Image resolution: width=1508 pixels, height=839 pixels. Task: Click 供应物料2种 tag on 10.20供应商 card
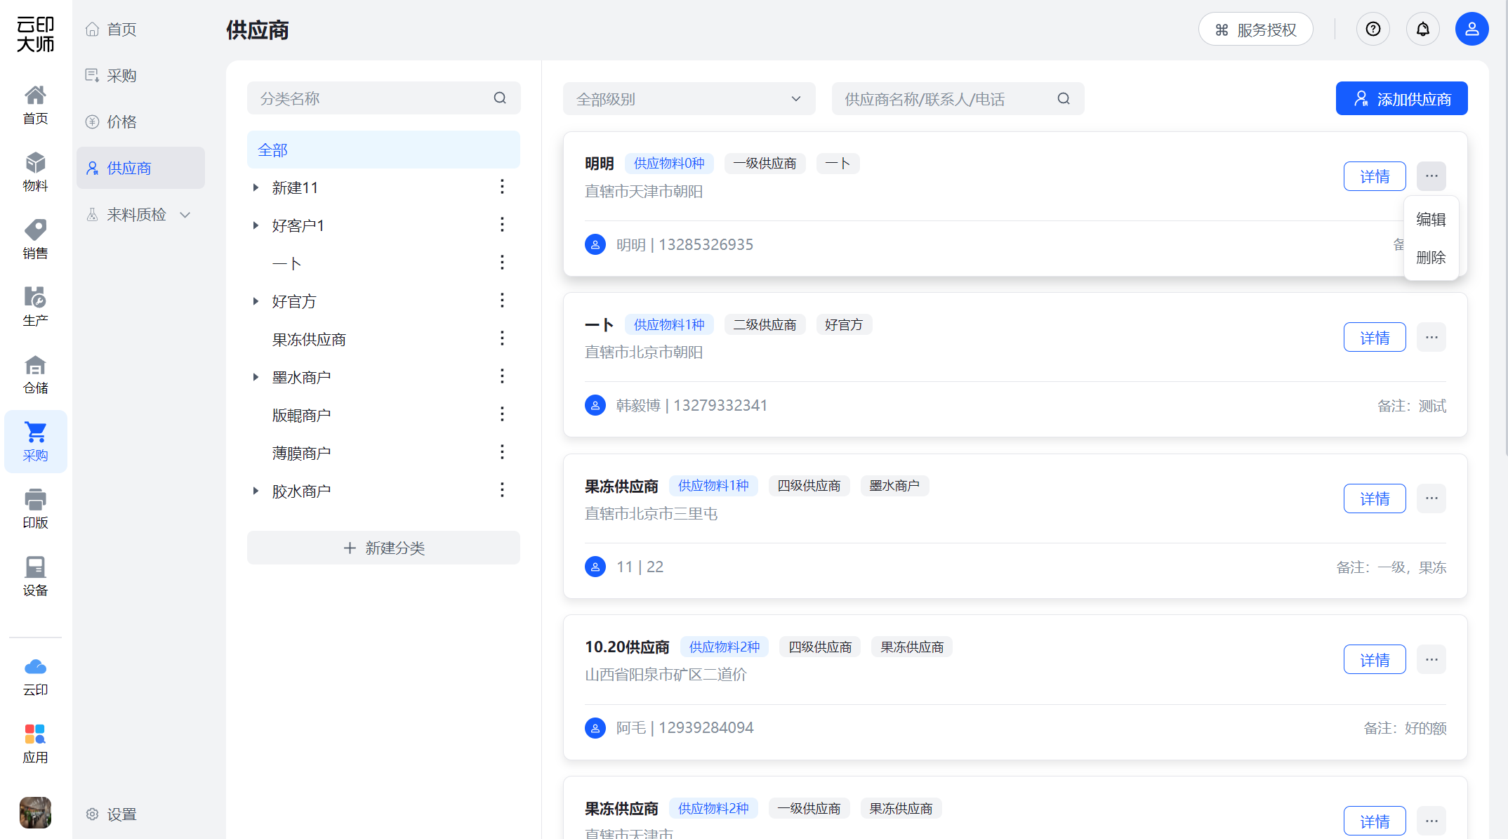coord(725,647)
